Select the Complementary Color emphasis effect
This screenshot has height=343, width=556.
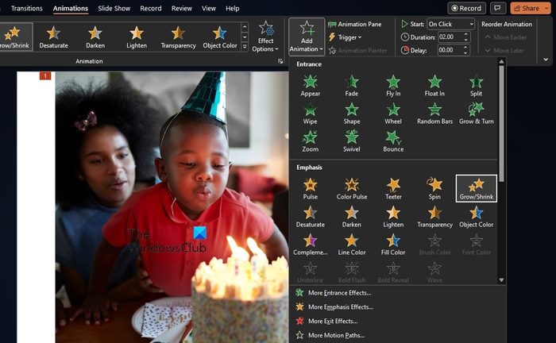311,245
